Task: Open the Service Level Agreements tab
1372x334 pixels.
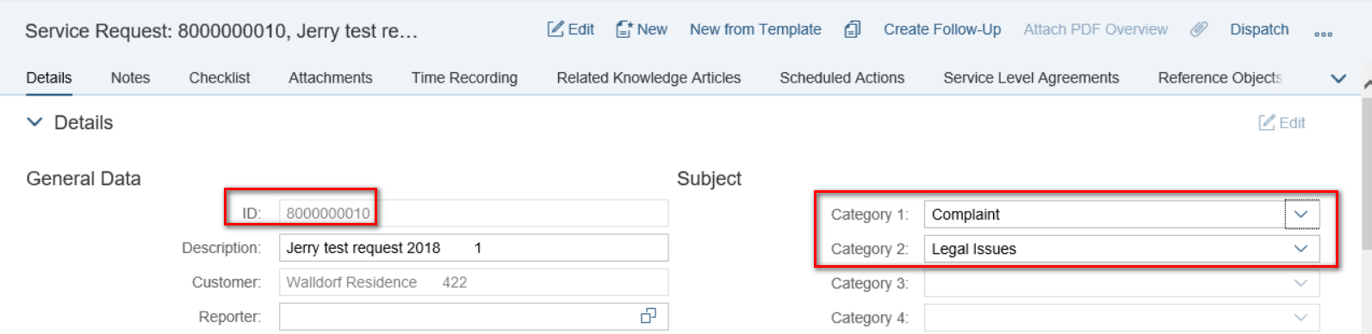Action: 1031,77
